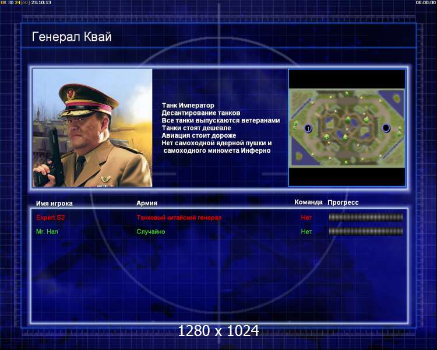437x350 pixels.
Task: Click the Mr. Hап progress bar
Action: point(366,231)
